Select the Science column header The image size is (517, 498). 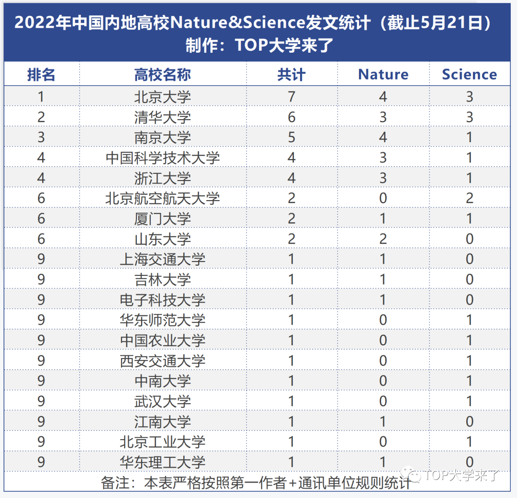469,75
